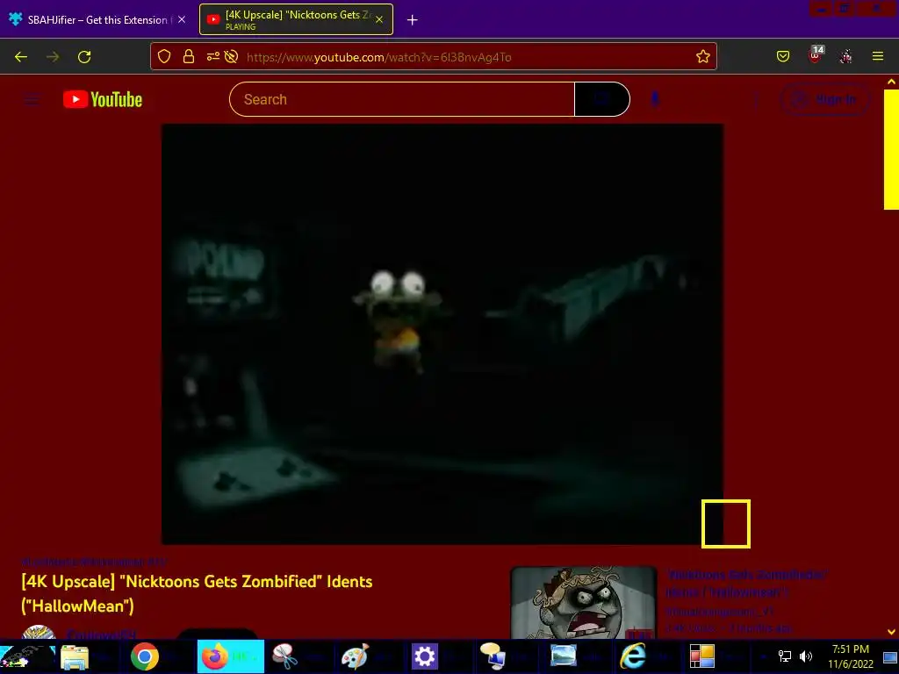The image size is (899, 674).
Task: Open the suggested video zombie face thumbnail
Action: [583, 603]
